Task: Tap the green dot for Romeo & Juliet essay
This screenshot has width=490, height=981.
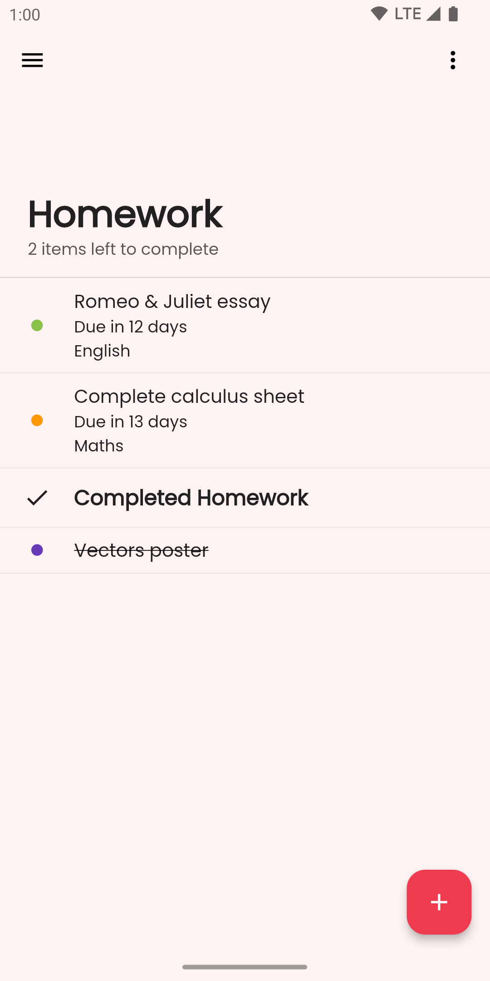Action: (x=37, y=326)
